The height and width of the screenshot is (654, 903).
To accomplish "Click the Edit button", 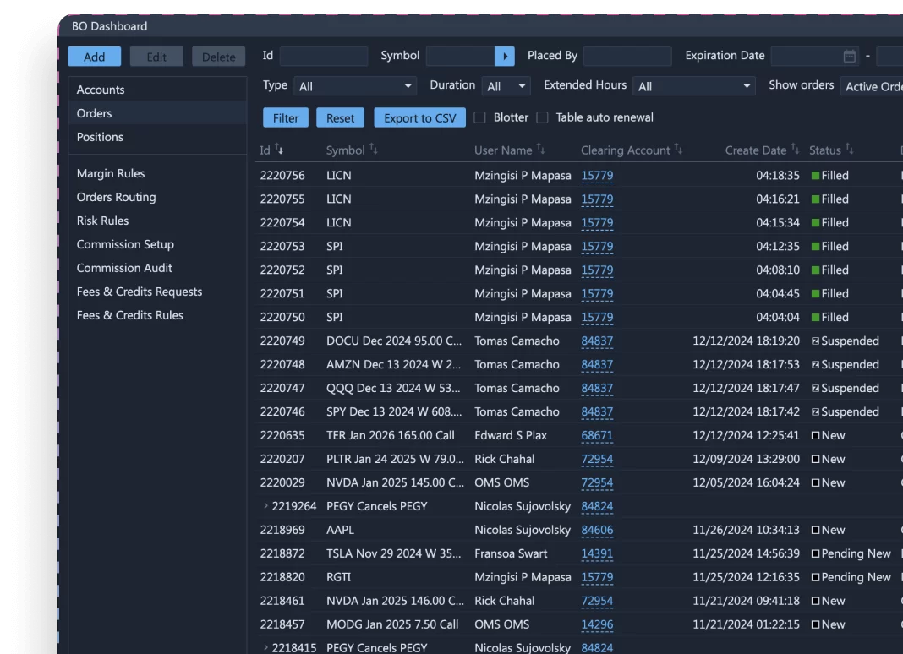I will (x=156, y=57).
